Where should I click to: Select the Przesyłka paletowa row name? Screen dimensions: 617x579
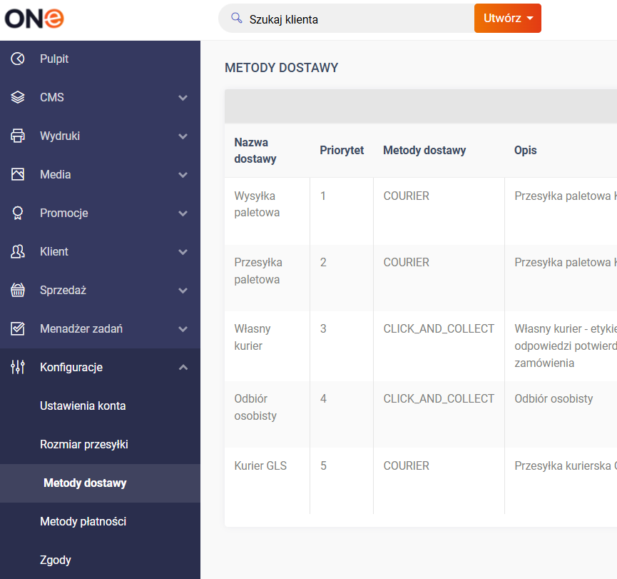click(258, 271)
